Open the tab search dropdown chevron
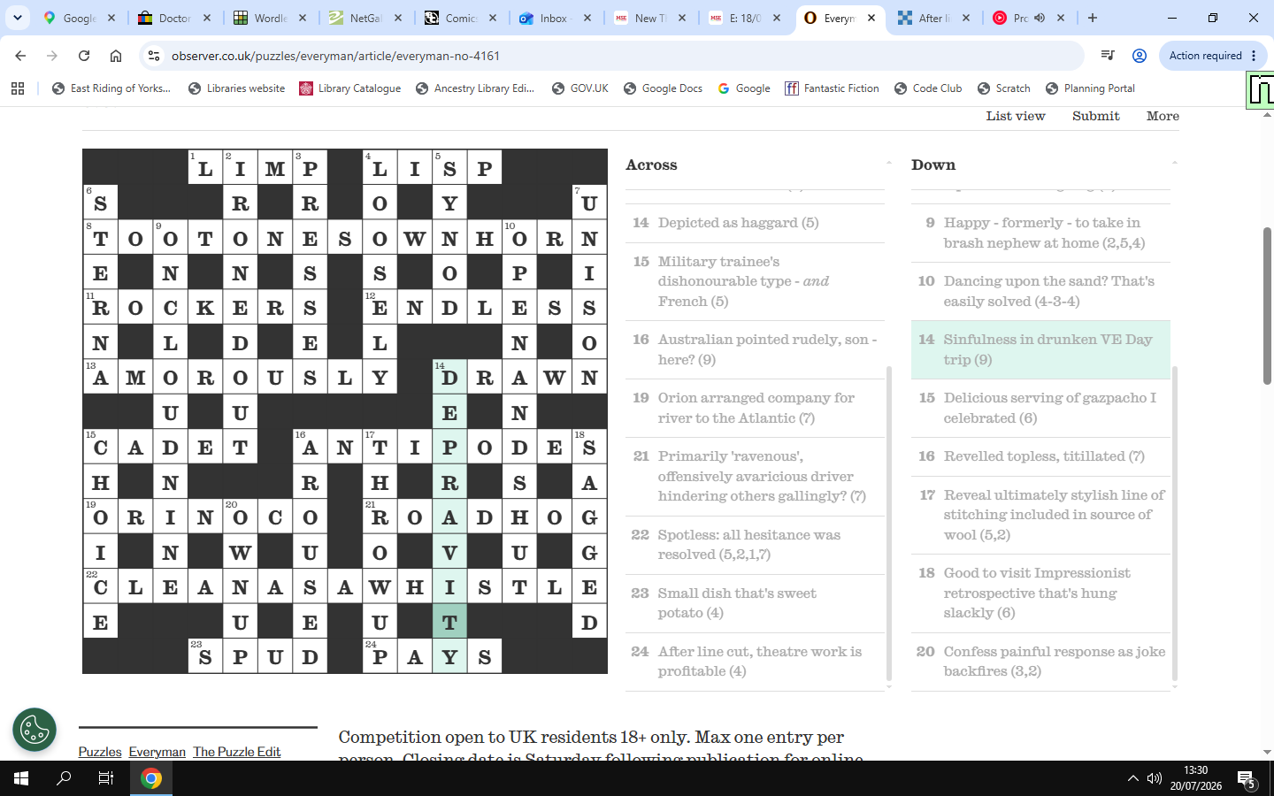The height and width of the screenshot is (796, 1274). click(x=18, y=18)
